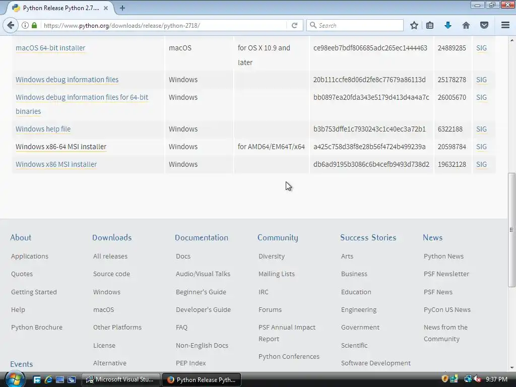Viewport: 516px width, 387px height.
Task: Click the network tray icon
Action: (x=467, y=379)
